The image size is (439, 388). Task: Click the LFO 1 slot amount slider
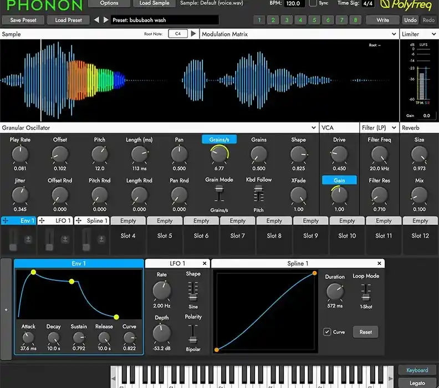(x=49, y=239)
